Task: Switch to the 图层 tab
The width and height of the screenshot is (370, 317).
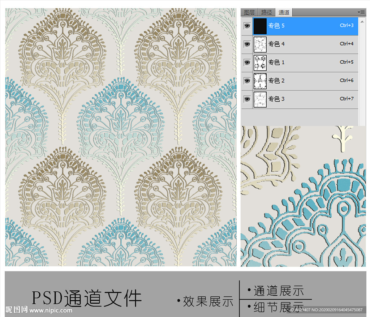Action: [249, 12]
